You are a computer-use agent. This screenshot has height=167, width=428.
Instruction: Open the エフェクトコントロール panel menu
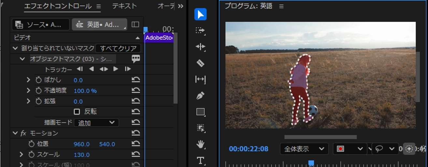tap(99, 6)
